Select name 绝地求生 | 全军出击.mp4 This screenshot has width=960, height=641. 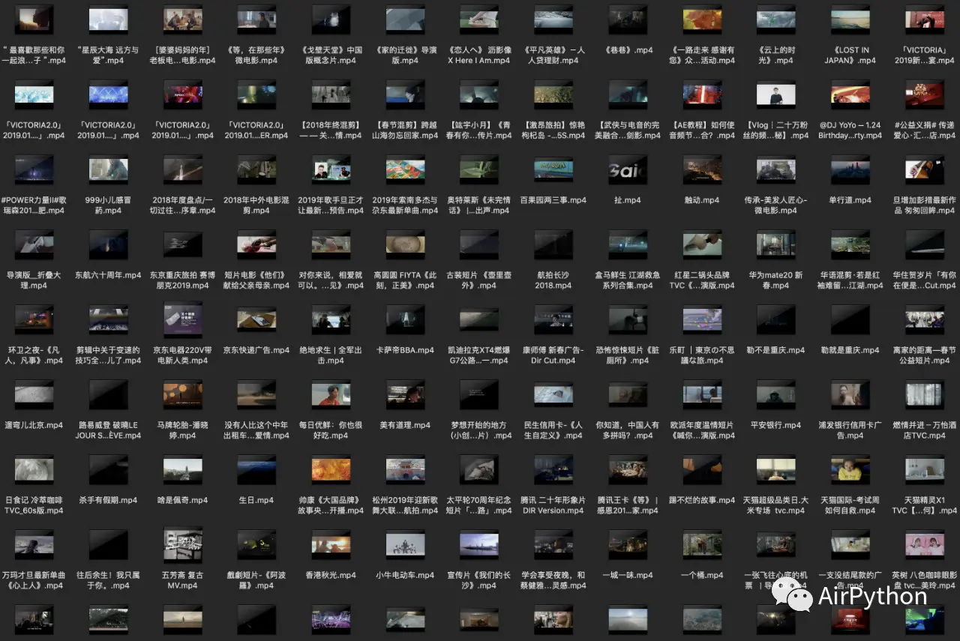[331, 355]
